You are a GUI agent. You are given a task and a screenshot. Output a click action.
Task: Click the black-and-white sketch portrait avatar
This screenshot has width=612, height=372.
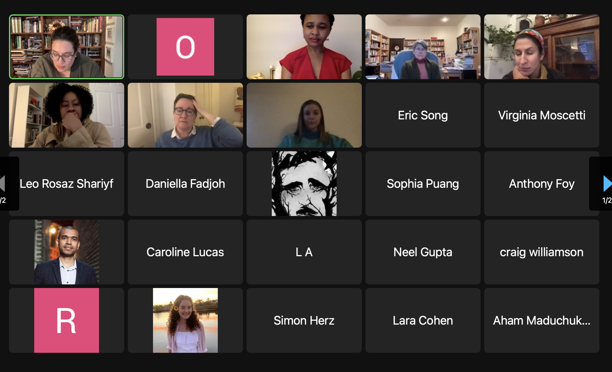pyautogui.click(x=304, y=184)
